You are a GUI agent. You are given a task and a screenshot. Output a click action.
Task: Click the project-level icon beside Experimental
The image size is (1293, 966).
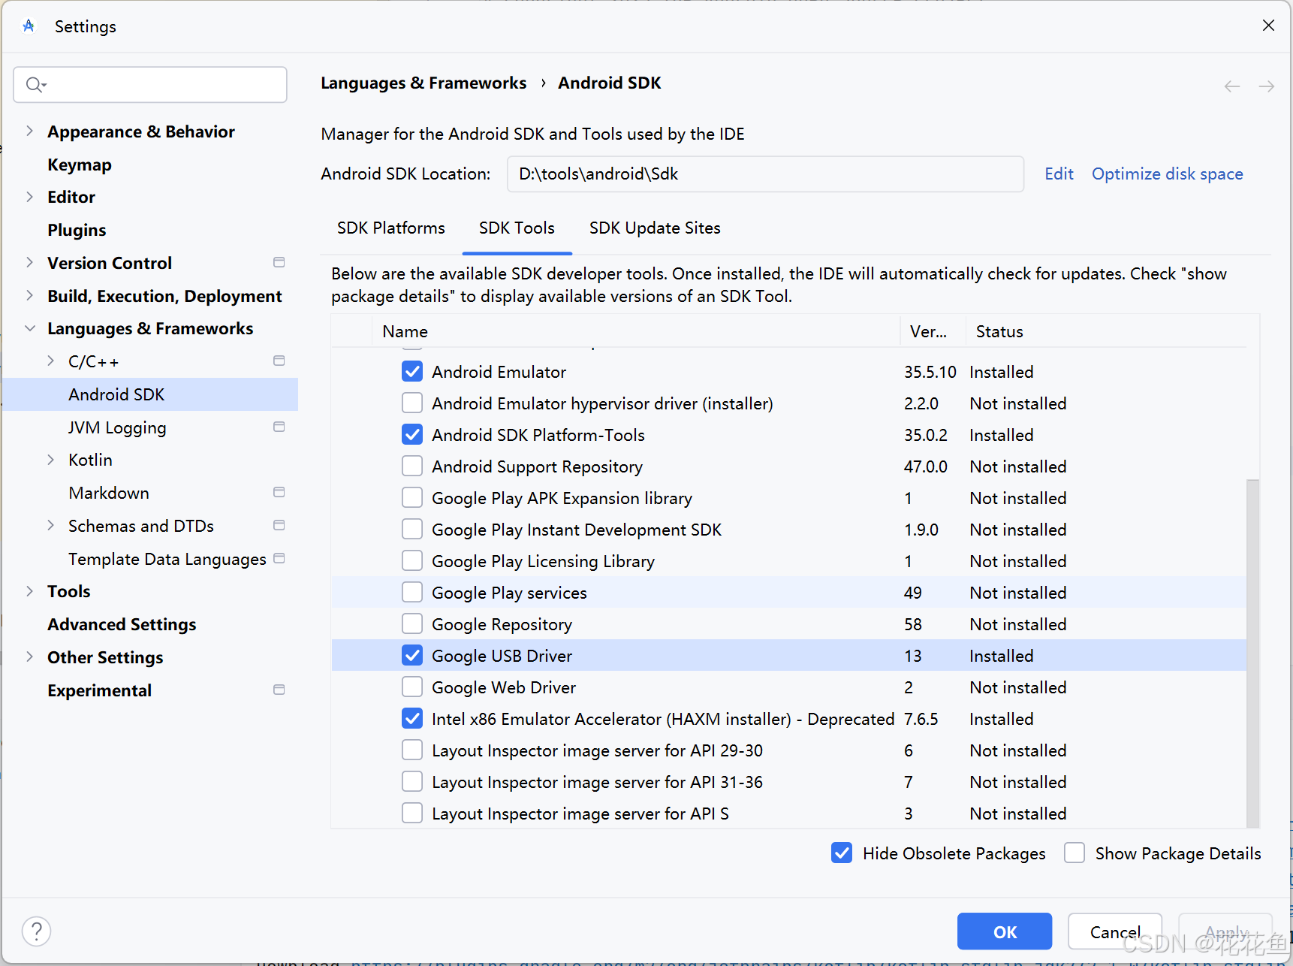279,690
